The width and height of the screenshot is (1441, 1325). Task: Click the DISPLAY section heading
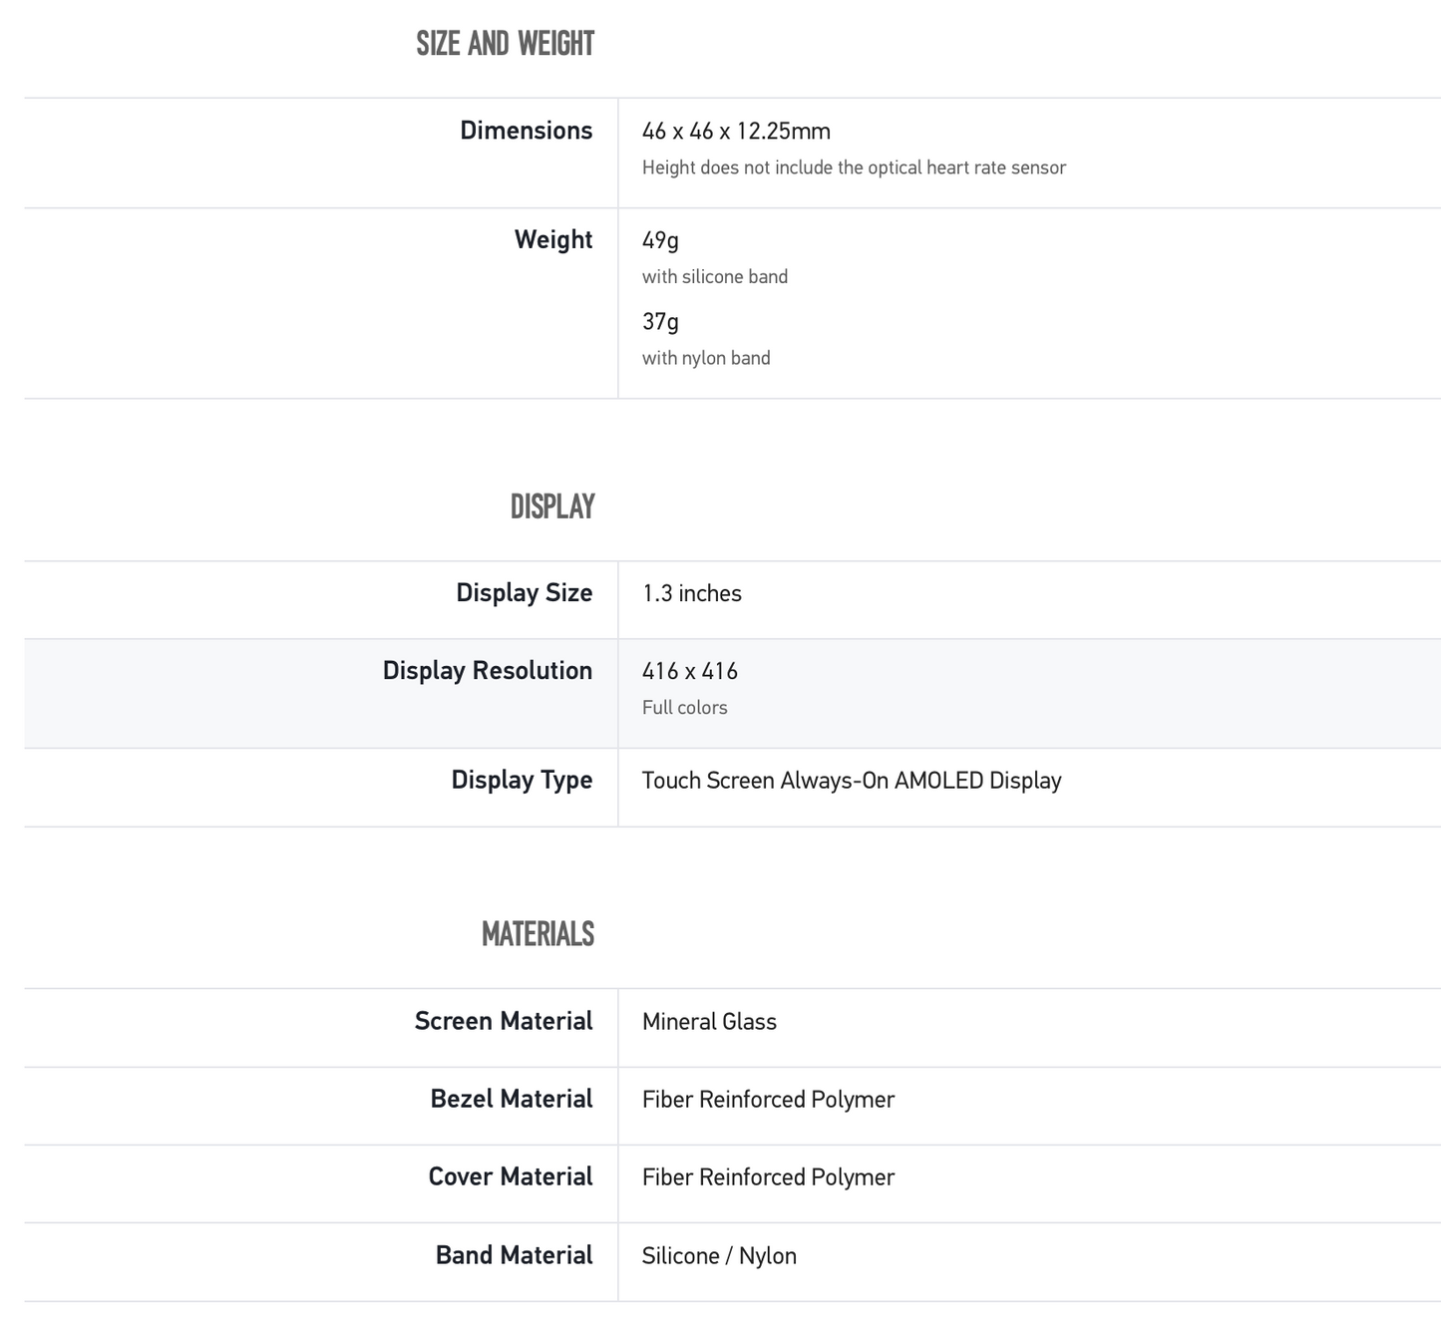551,506
